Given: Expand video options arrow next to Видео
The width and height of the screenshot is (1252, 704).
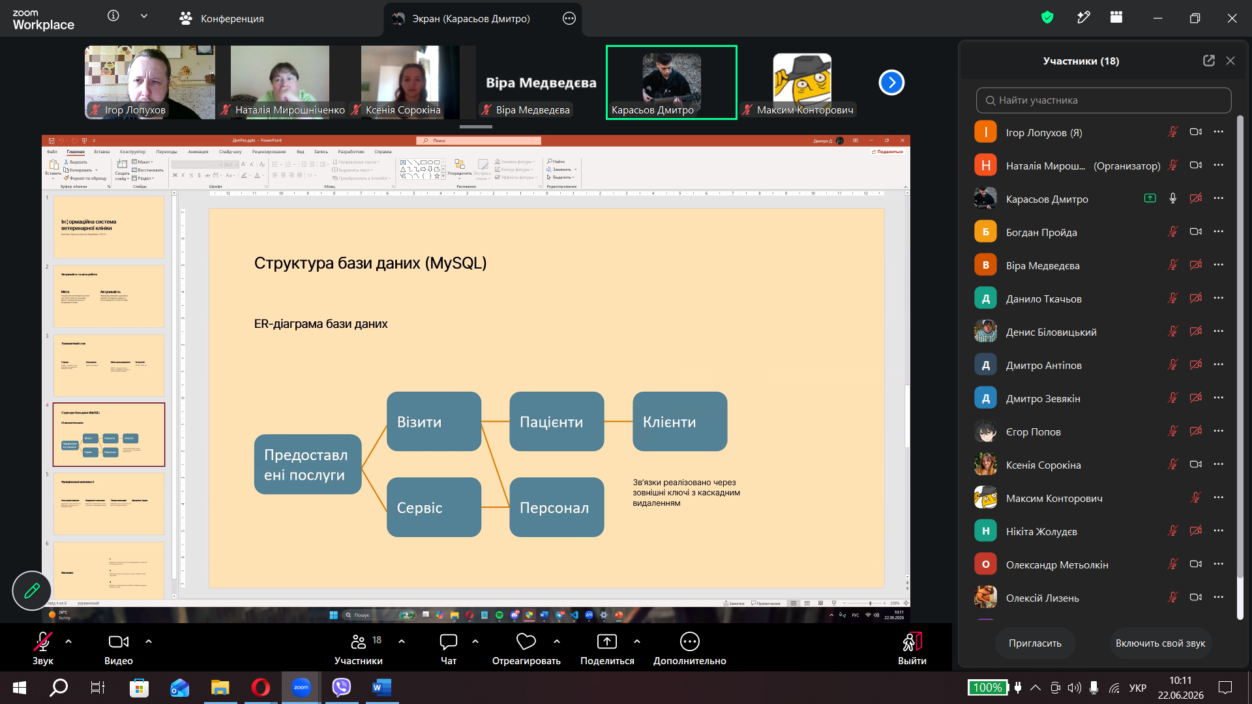Looking at the screenshot, I should 149,642.
